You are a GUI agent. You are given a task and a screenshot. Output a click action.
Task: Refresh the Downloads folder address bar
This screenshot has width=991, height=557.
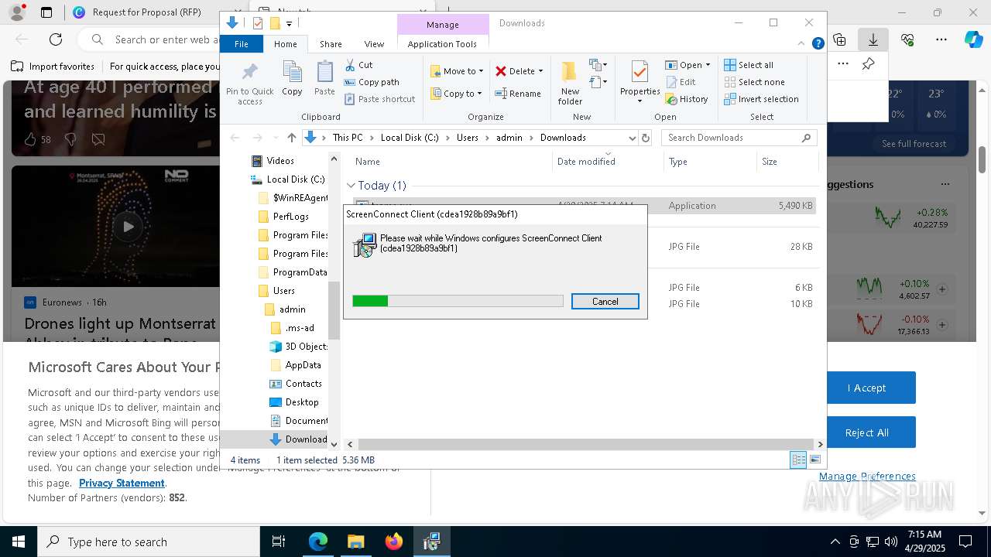[x=646, y=138]
